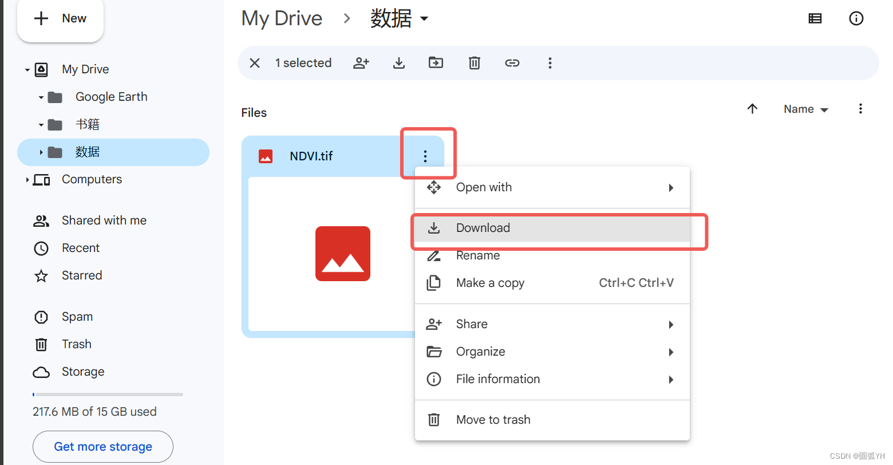Click the File information circle icon in menu
This screenshot has width=893, height=465.
coord(434,379)
